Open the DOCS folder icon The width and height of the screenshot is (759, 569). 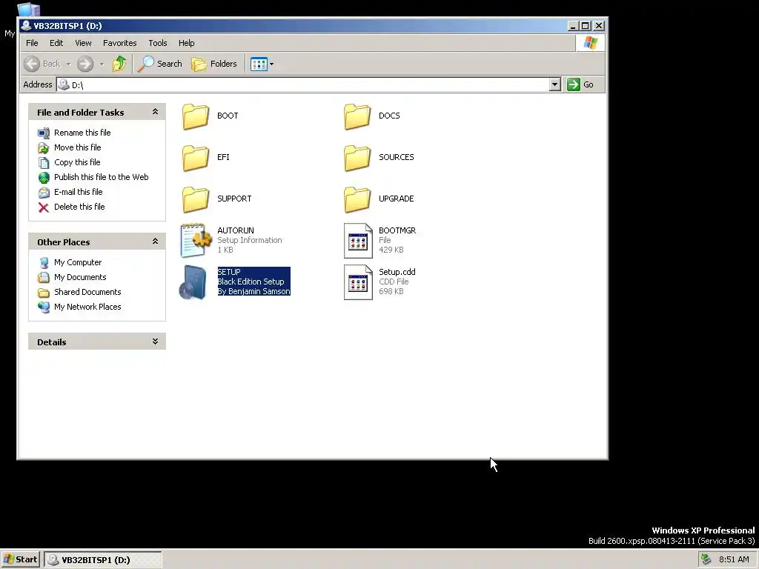pyautogui.click(x=357, y=116)
